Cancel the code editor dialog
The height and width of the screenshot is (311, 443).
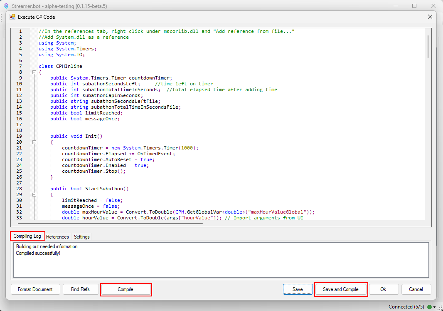[416, 289]
